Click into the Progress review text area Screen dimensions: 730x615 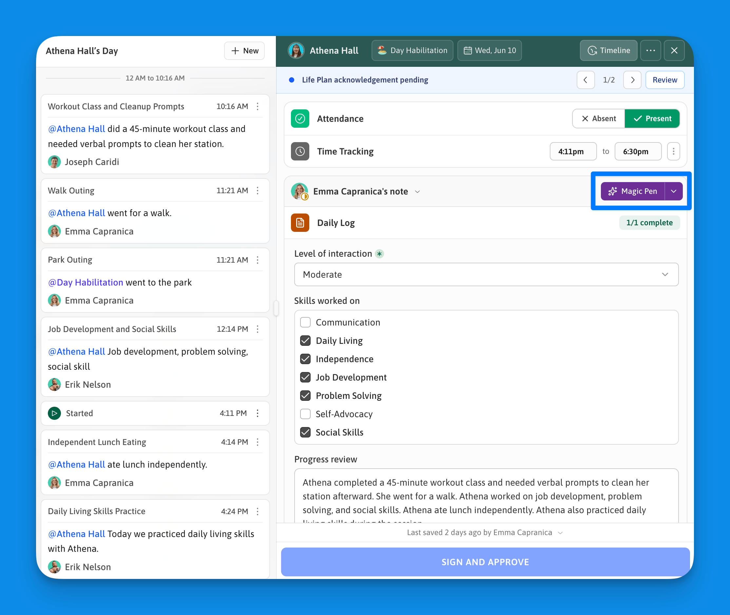(486, 496)
